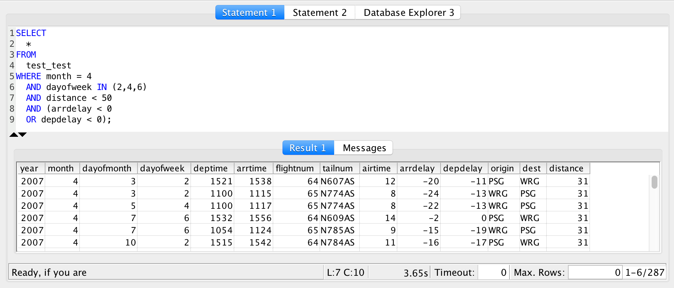The image size is (674, 288).
Task: Click the dayofmonth column header
Action: click(108, 168)
